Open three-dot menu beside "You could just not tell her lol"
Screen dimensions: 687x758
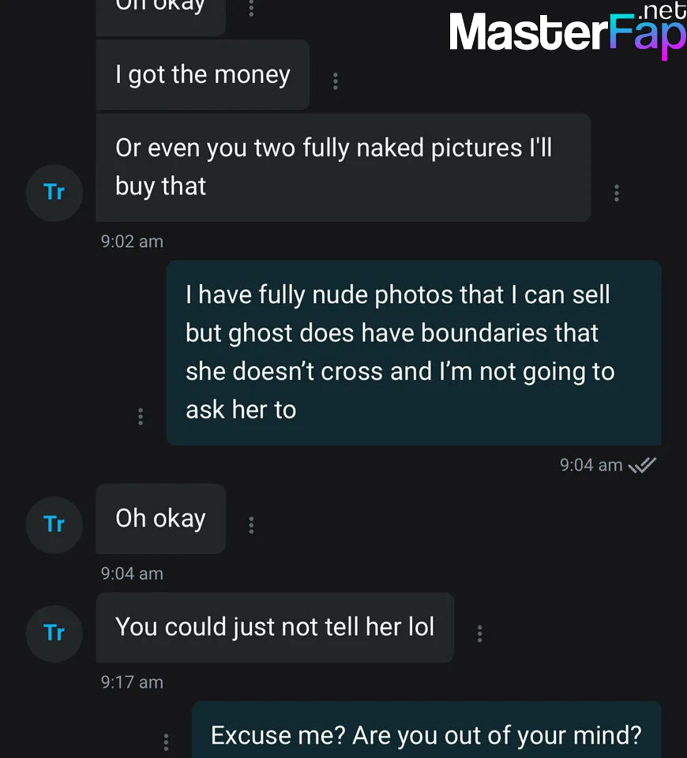tap(479, 633)
